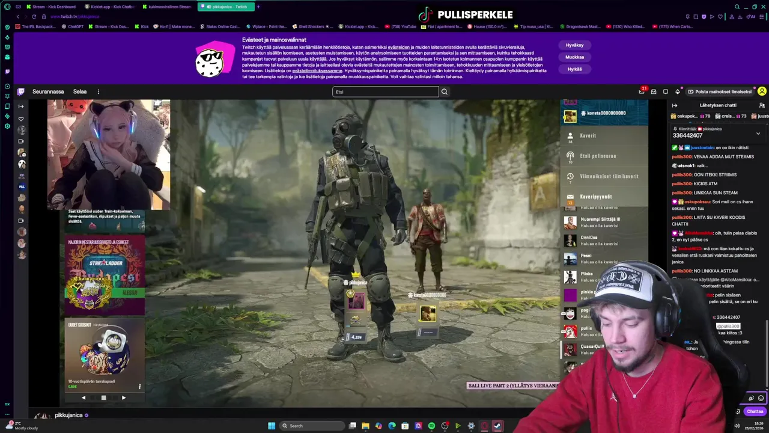Click in the Etsi search field
This screenshot has width=769, height=433.
[386, 91]
